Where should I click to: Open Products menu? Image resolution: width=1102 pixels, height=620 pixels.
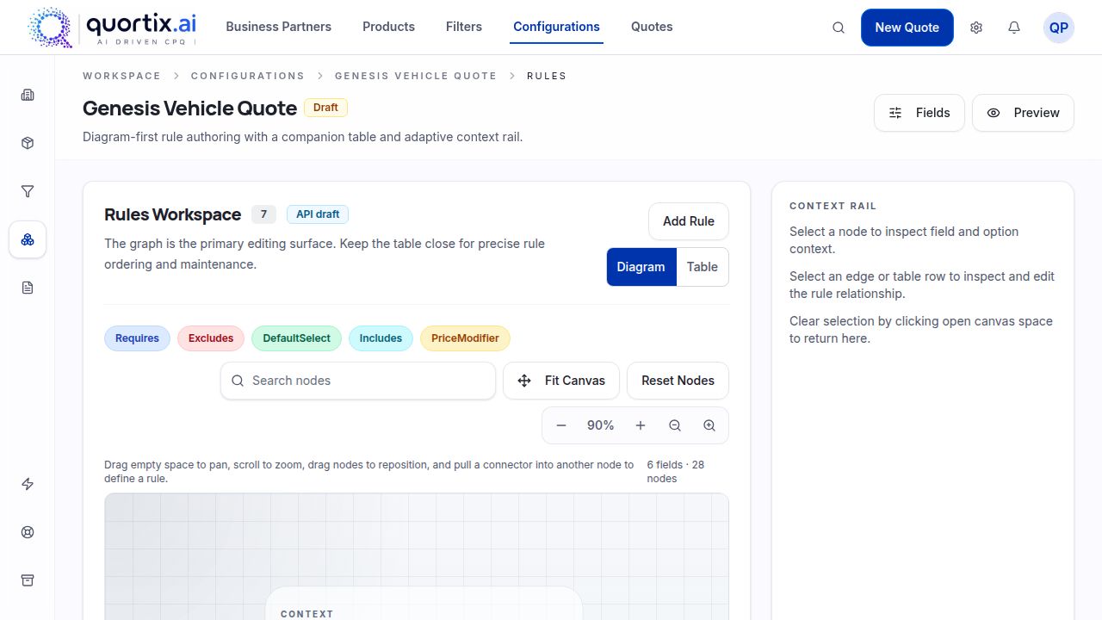coord(388,27)
